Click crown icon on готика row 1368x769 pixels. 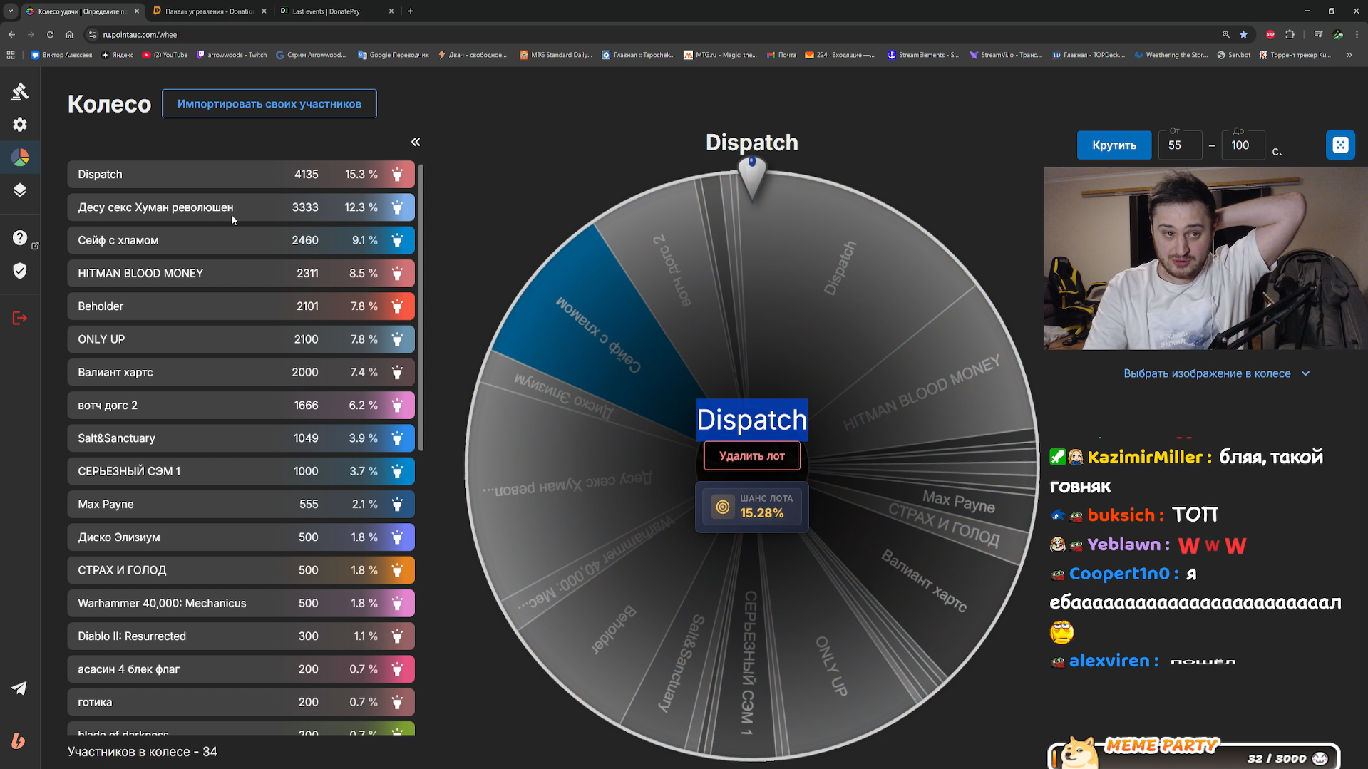(x=397, y=703)
